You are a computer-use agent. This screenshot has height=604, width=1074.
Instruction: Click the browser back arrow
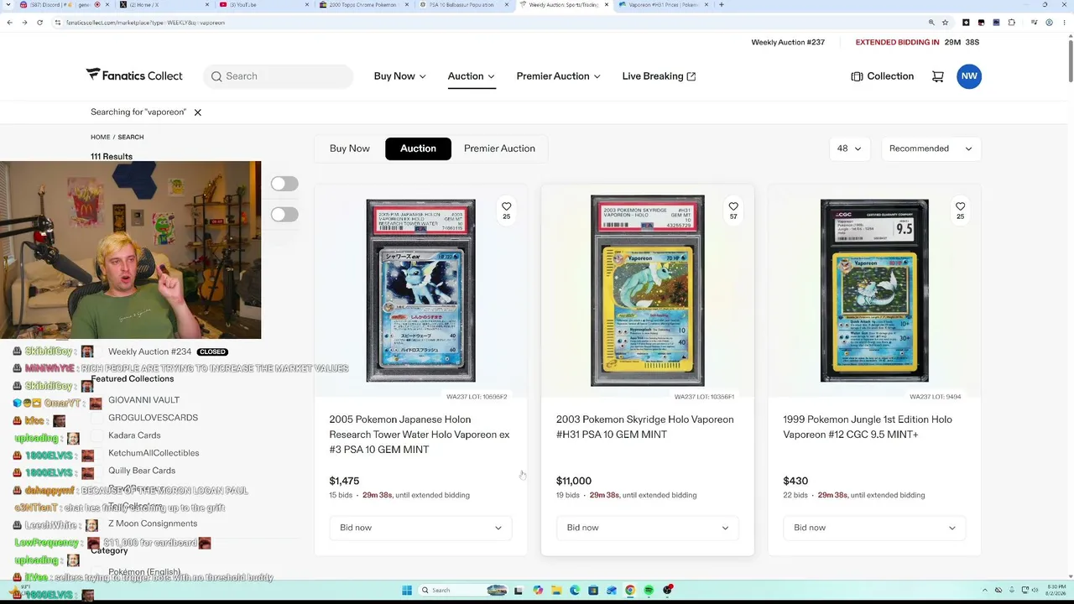(9, 23)
